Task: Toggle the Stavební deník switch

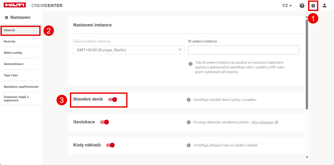Action: coord(113,100)
